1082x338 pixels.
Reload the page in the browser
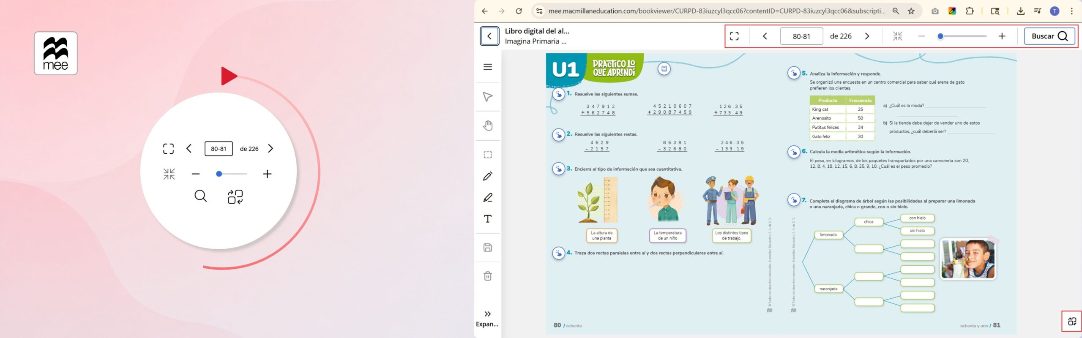tap(519, 11)
